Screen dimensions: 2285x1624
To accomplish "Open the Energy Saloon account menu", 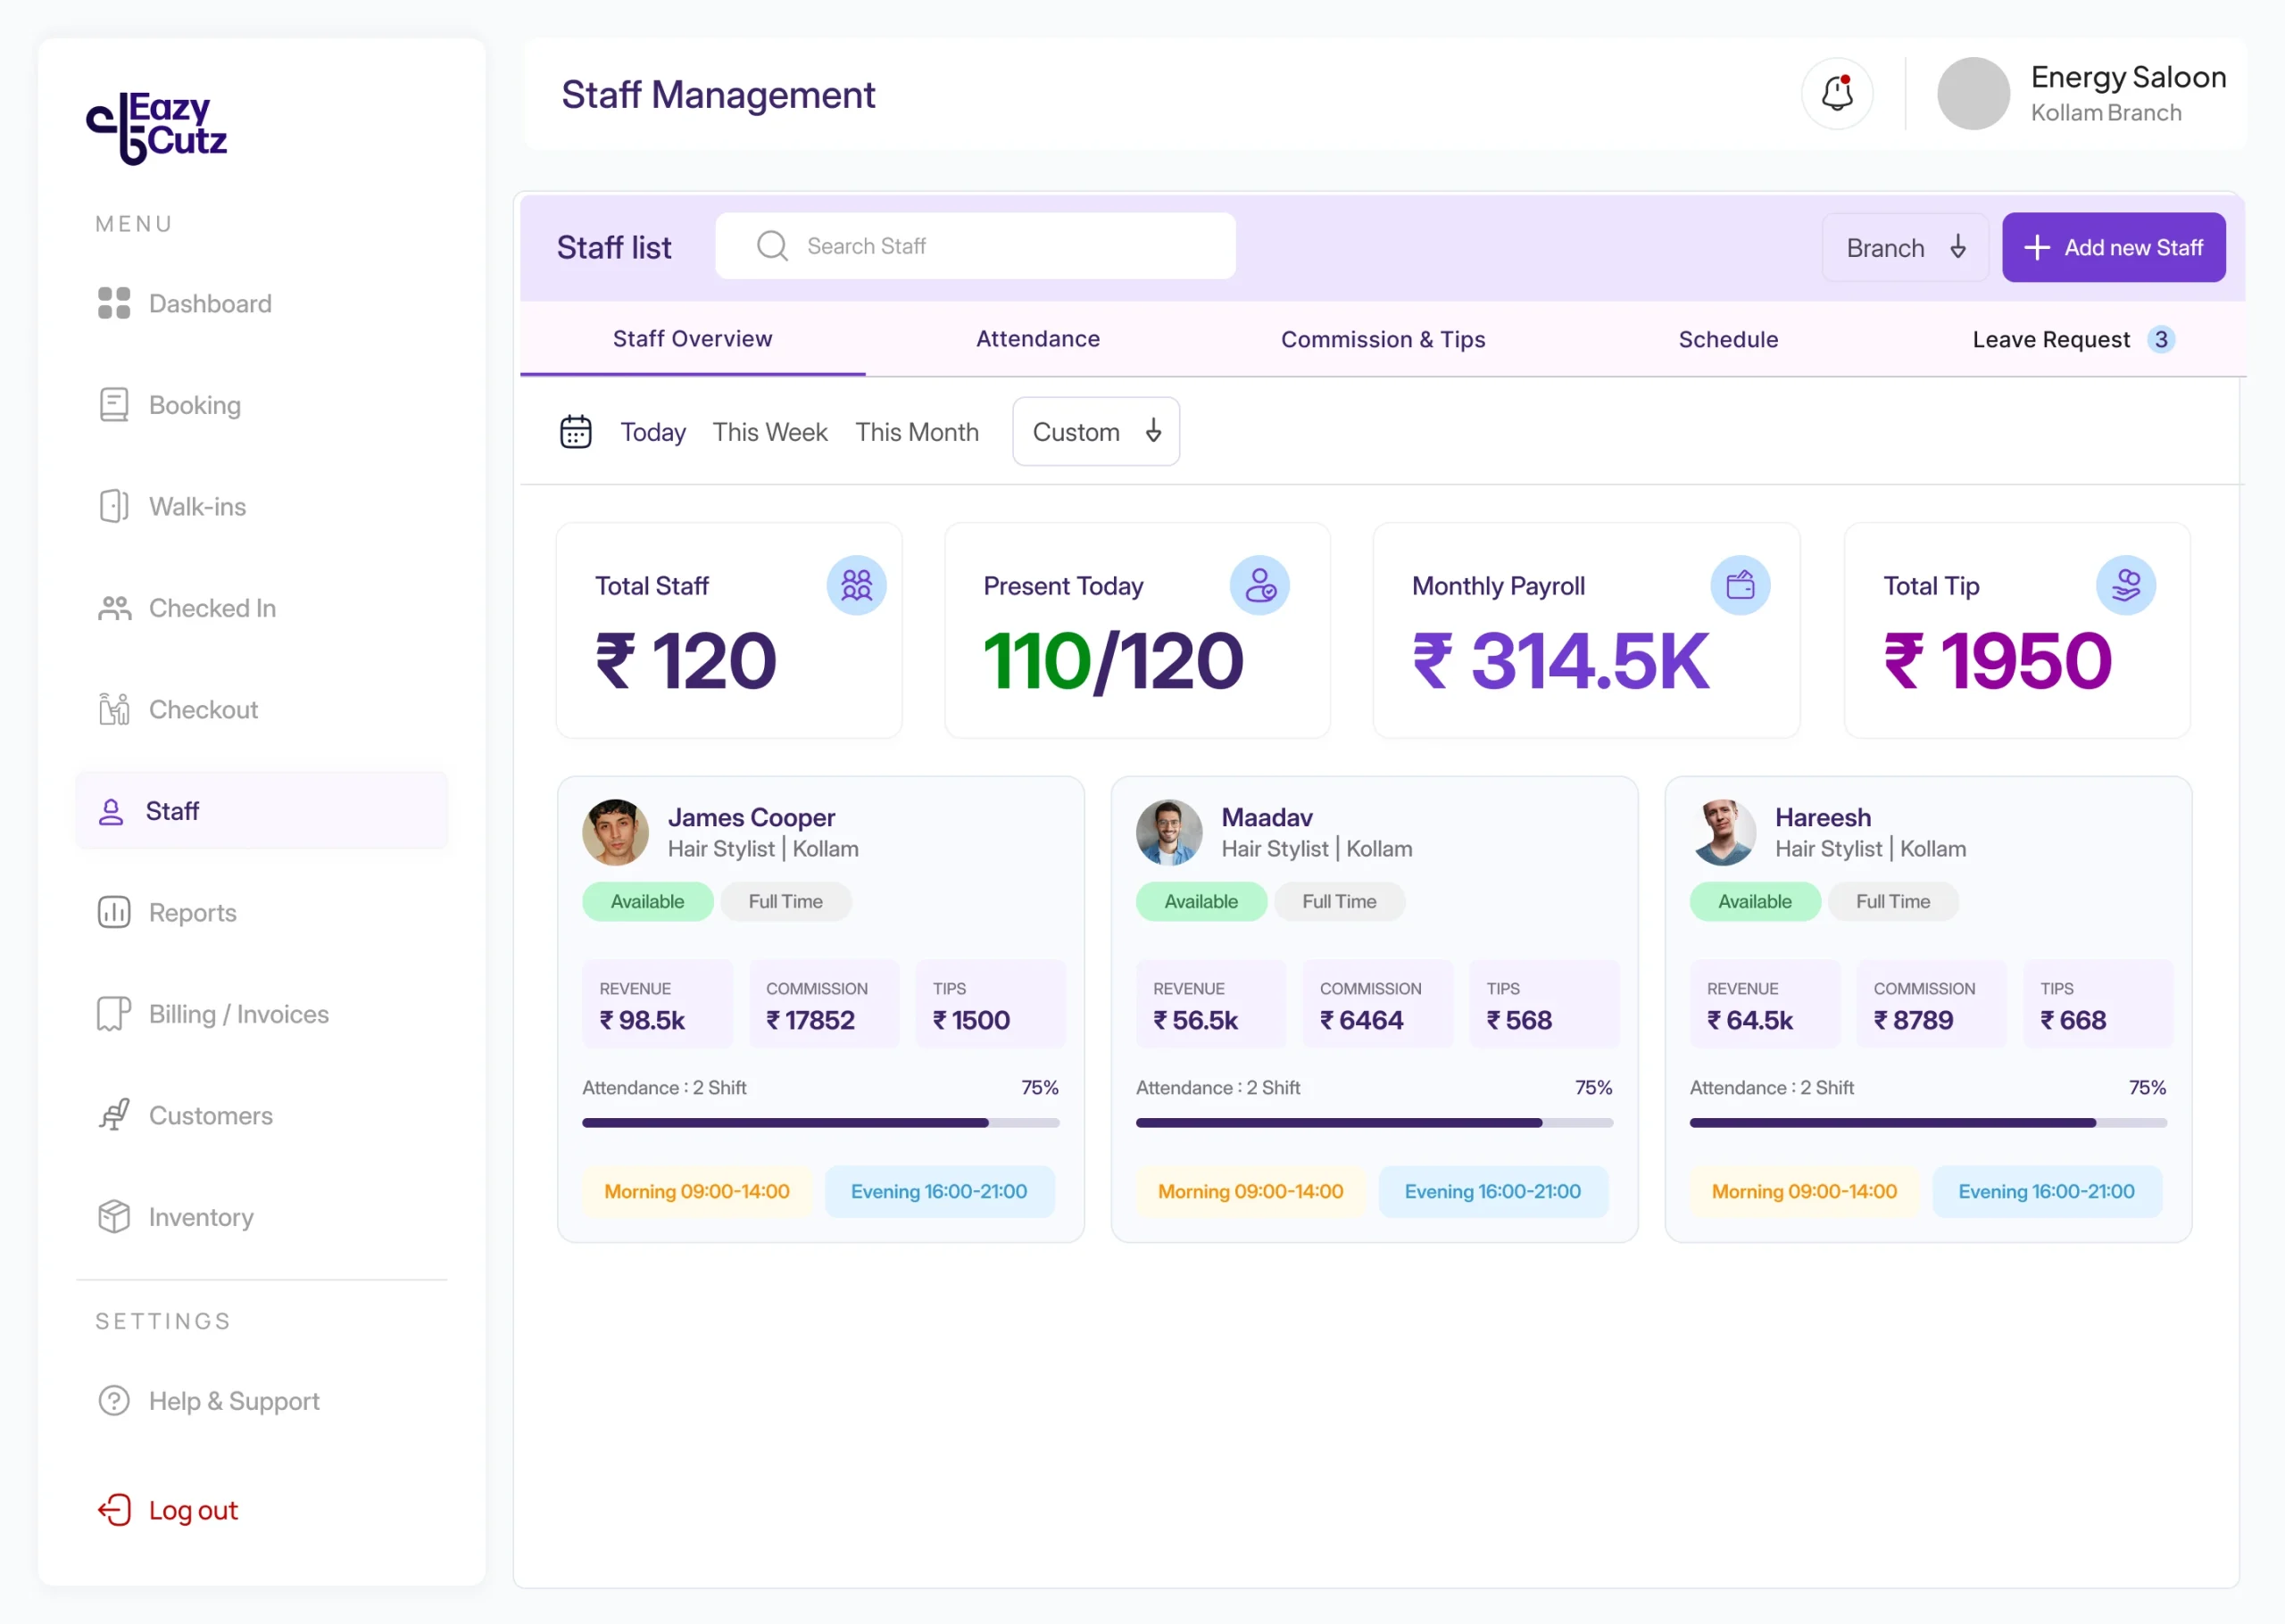I will [2082, 94].
